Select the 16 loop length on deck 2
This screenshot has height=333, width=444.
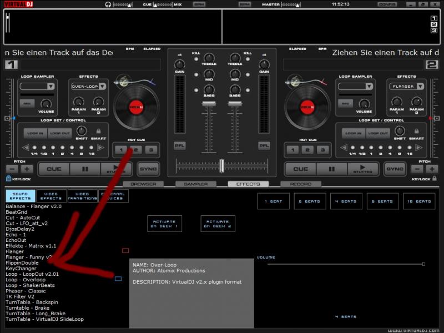(x=410, y=148)
